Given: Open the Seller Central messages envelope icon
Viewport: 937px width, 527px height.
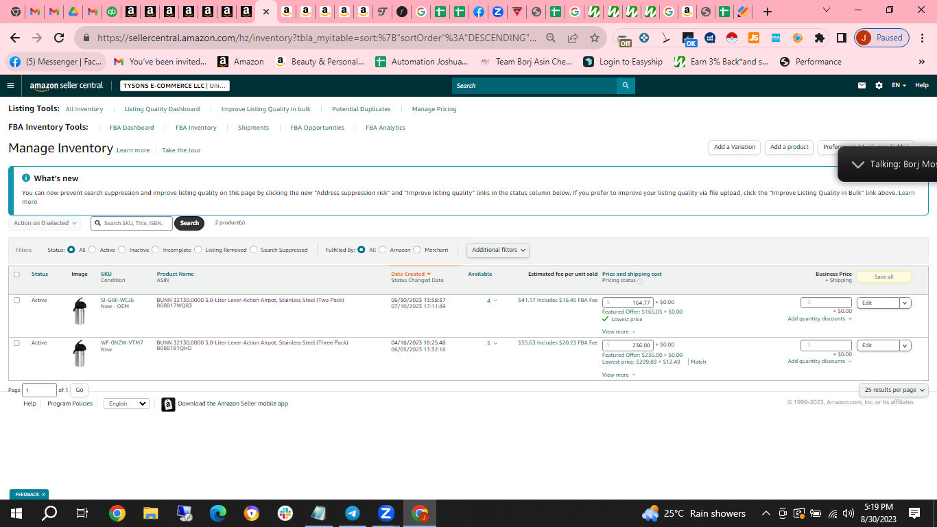Looking at the screenshot, I should click(862, 86).
